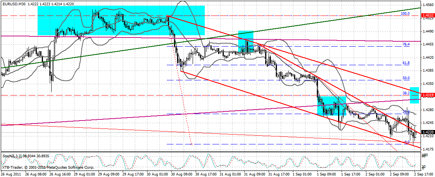Click the red 1.4319 price level tag
435x177 pixels.
click(428, 95)
